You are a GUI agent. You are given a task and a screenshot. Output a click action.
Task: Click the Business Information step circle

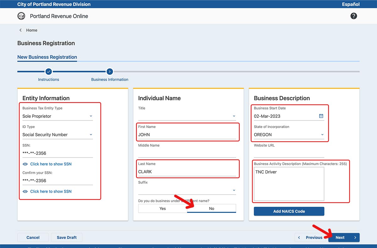coord(110,72)
